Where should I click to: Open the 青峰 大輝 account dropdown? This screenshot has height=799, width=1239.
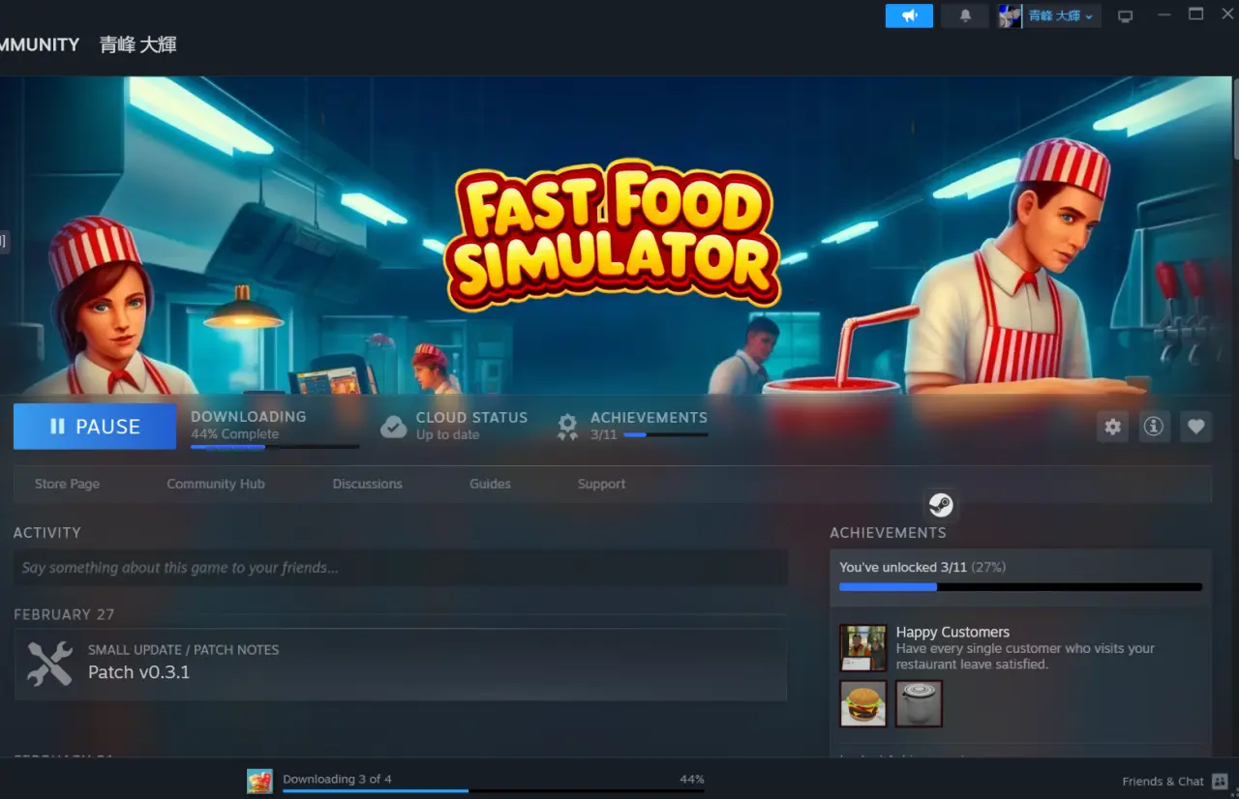[x=1061, y=15]
